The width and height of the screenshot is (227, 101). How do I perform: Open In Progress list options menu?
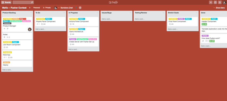pos(97,13)
